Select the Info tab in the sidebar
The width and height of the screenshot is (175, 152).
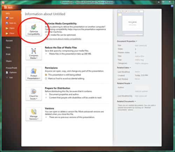[x=8, y=13]
